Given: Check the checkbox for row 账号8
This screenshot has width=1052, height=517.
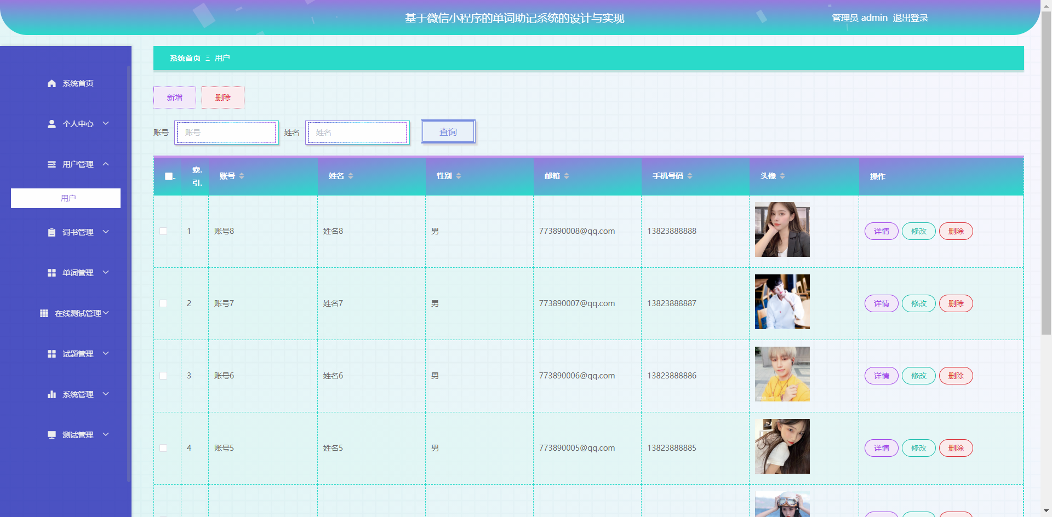Looking at the screenshot, I should point(163,231).
